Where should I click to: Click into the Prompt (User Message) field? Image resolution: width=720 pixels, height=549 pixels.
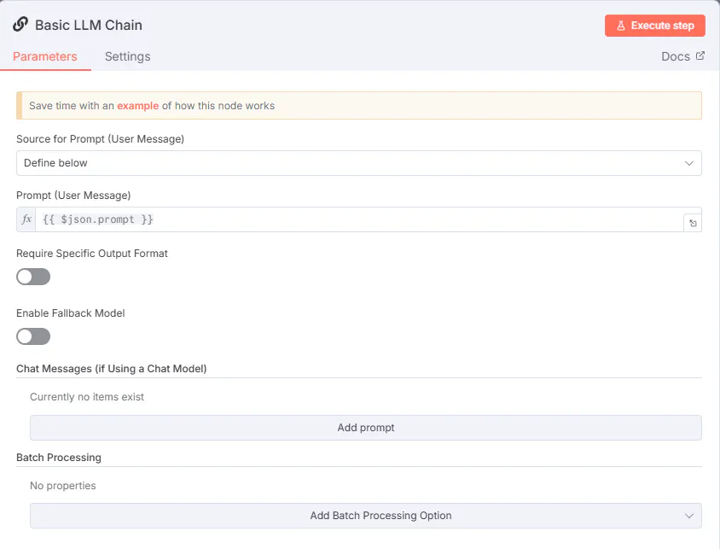coord(358,219)
